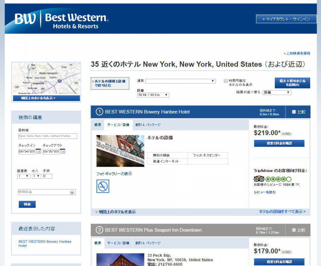This screenshot has height=266, width=321.
Task: Enable 利用可能なホテルのみ表示 checkbox
Action: pyautogui.click(x=226, y=81)
